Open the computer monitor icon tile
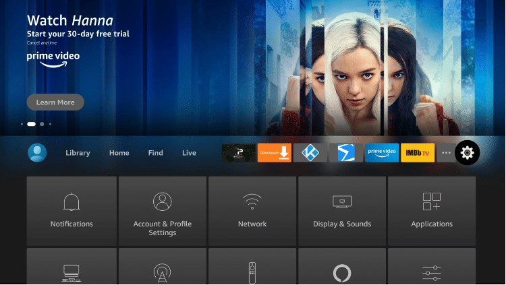Image resolution: width=506 pixels, height=285 pixels. (x=72, y=266)
